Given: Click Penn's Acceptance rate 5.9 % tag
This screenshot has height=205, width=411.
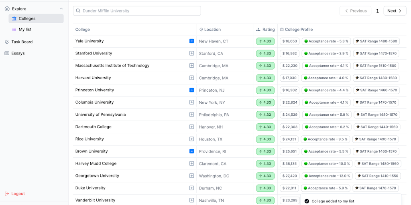Looking at the screenshot, I should coord(327,115).
